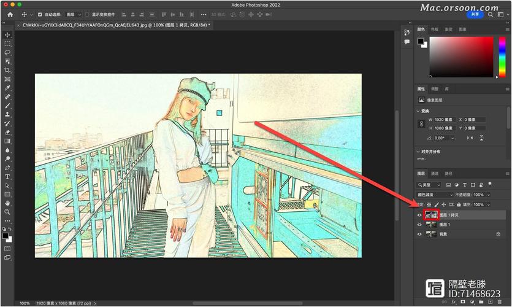Open the 填充 fill dropdown arrow

coord(489,204)
